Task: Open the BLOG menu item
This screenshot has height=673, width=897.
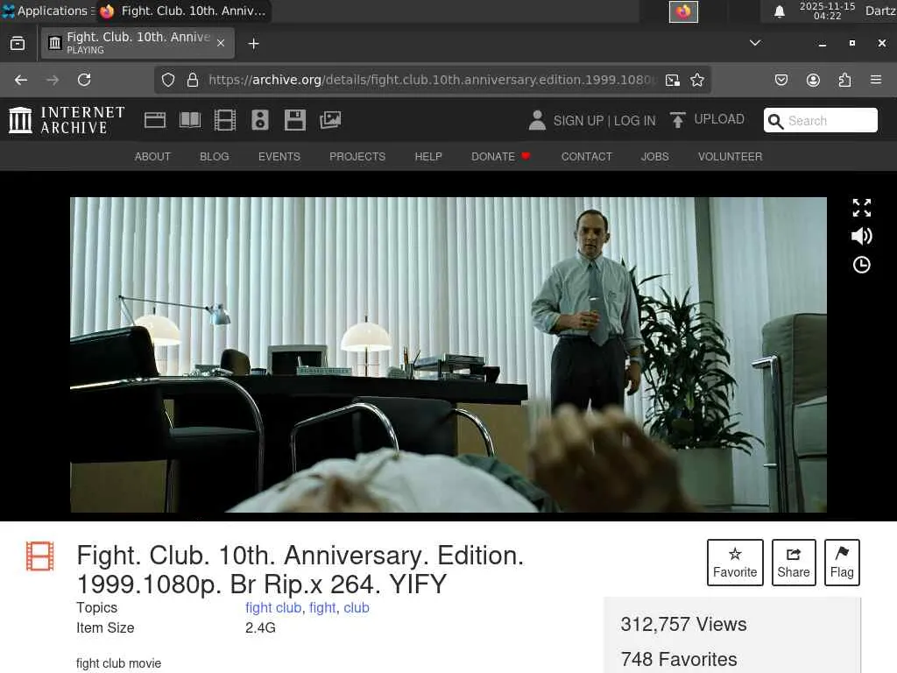Action: pos(214,156)
